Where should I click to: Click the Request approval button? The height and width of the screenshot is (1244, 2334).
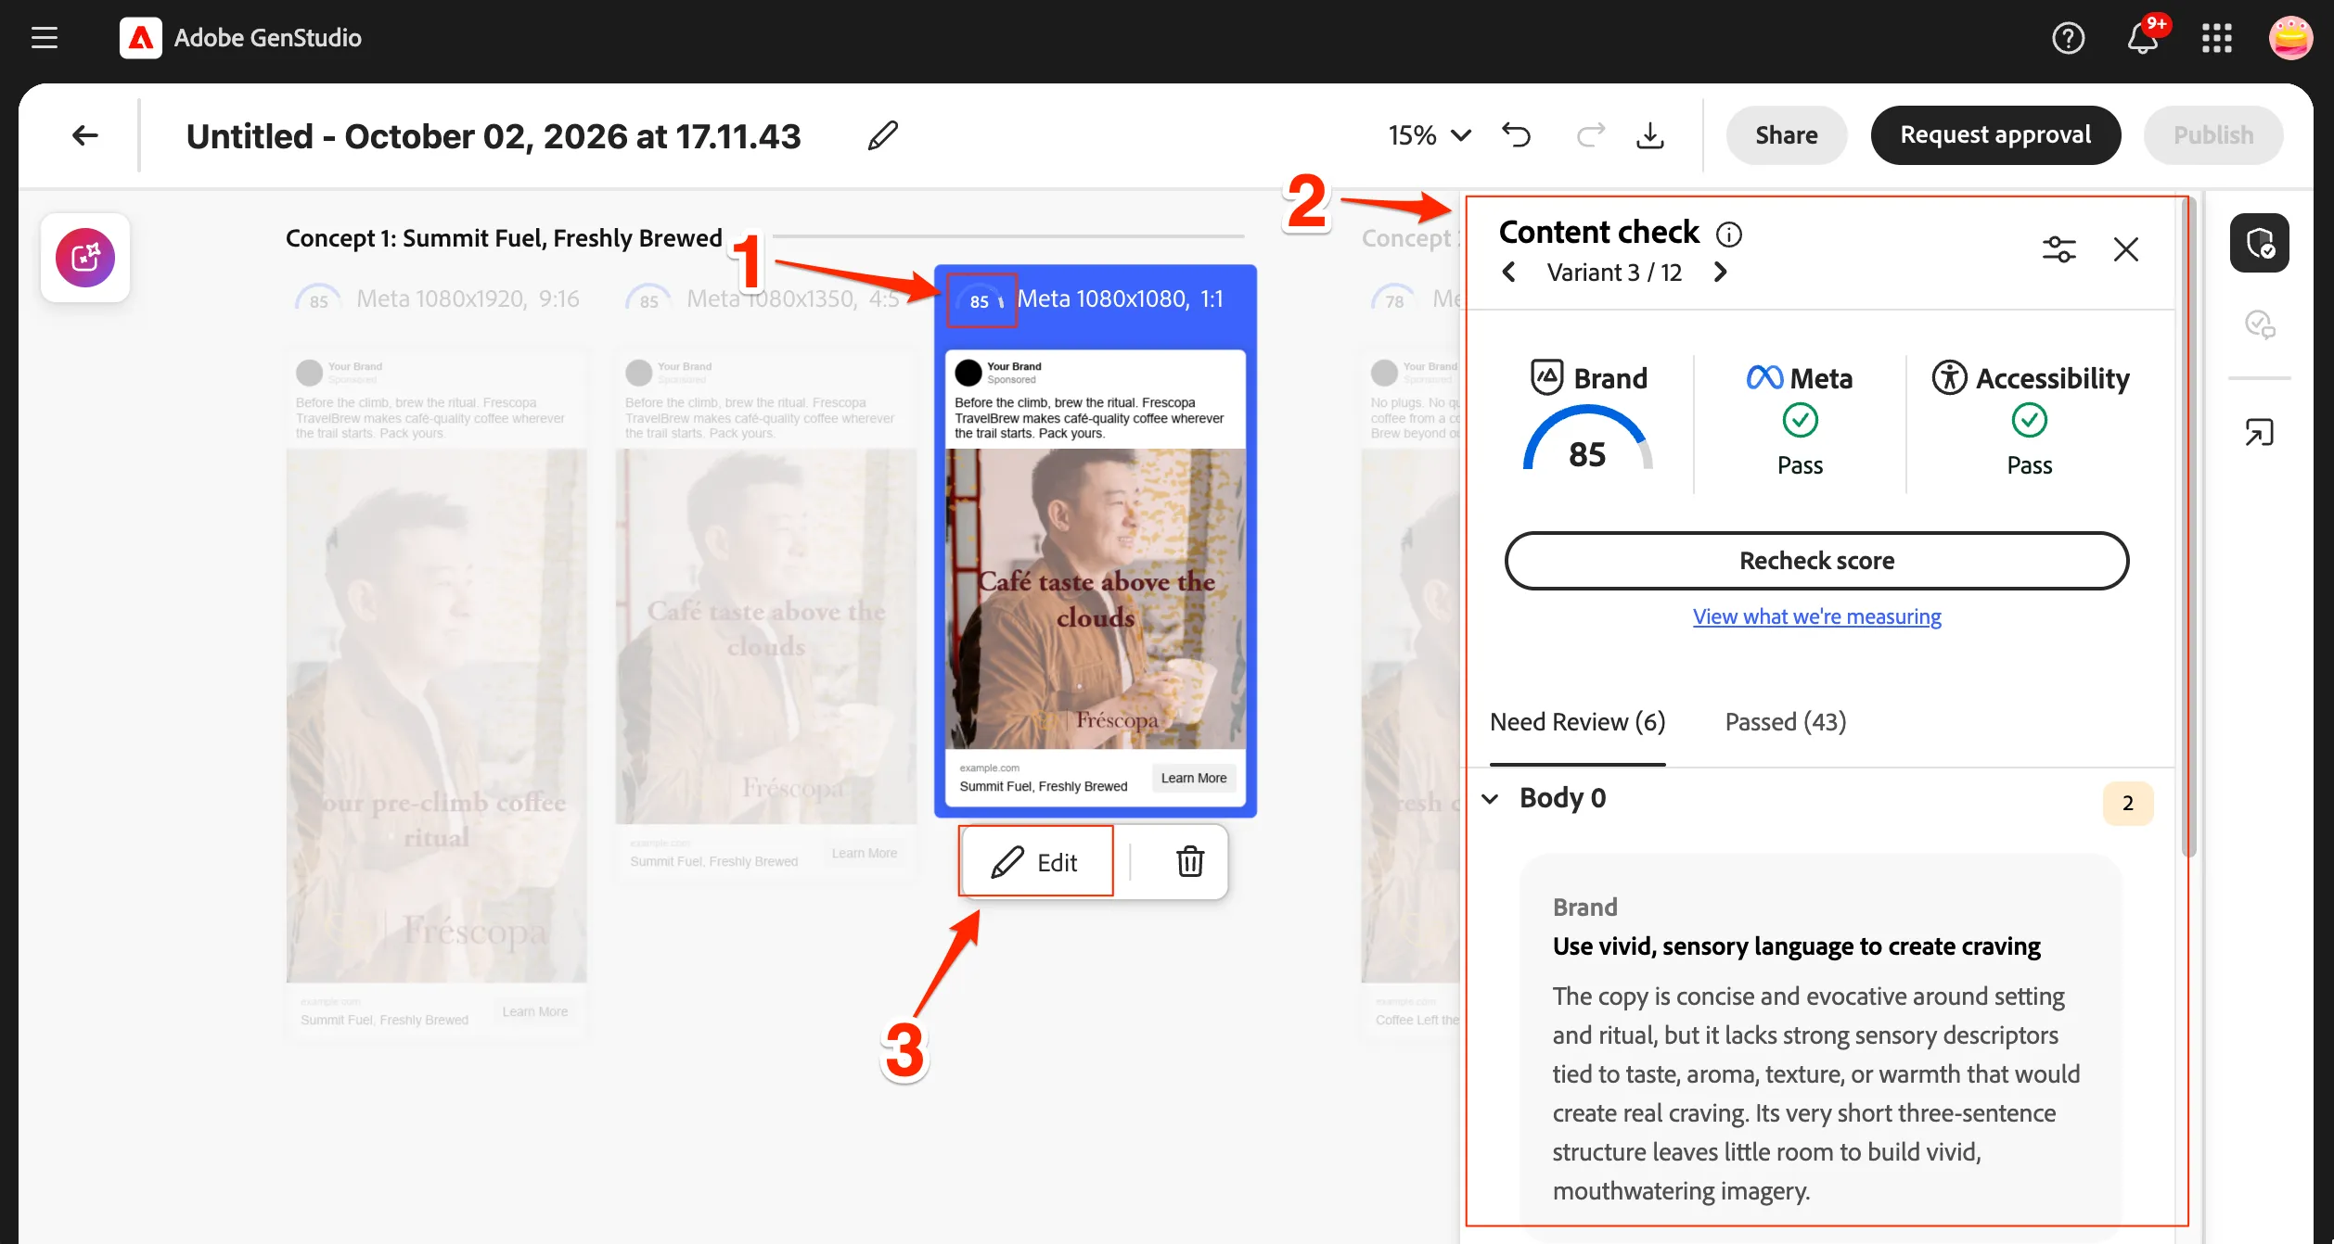(1995, 135)
